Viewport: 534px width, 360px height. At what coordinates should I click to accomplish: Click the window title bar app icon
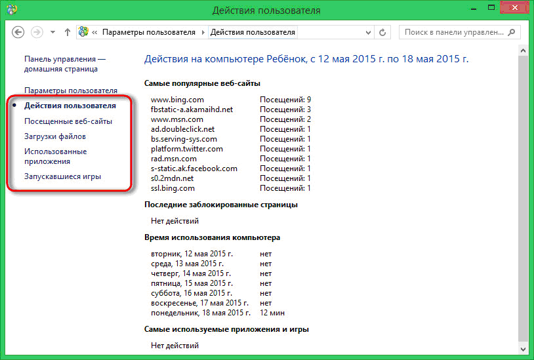point(12,9)
